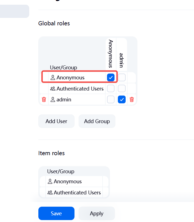The width and height of the screenshot is (194, 222).
Task: Click the Add User button
Action: (x=56, y=121)
